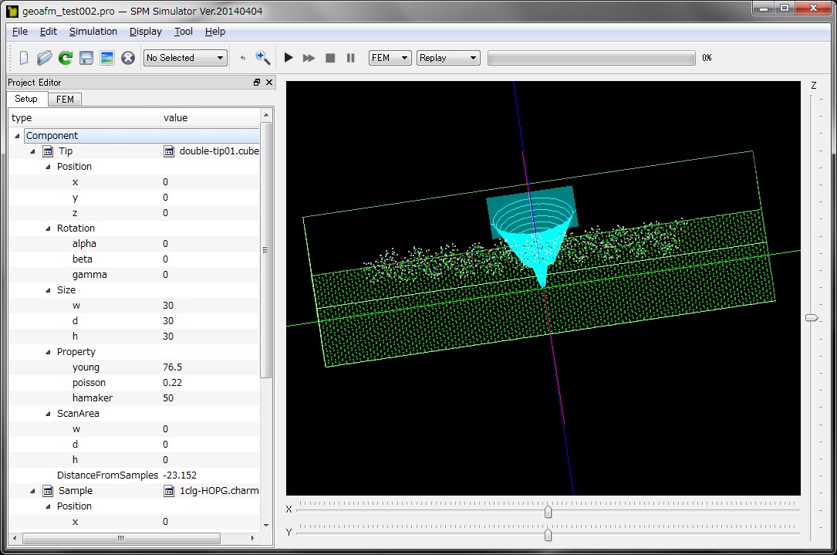
Task: Open the FEM mode dropdown
Action: (390, 58)
